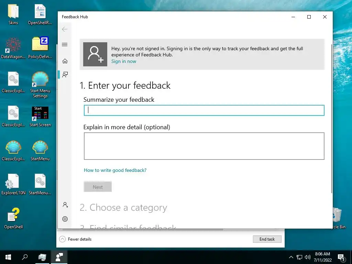This screenshot has height=264, width=352.
Task: Select the DataWagon... desktop shortcut
Action: (x=13, y=48)
